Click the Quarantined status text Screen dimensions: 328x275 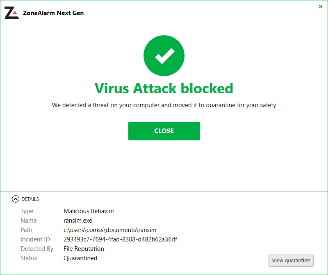[80, 258]
